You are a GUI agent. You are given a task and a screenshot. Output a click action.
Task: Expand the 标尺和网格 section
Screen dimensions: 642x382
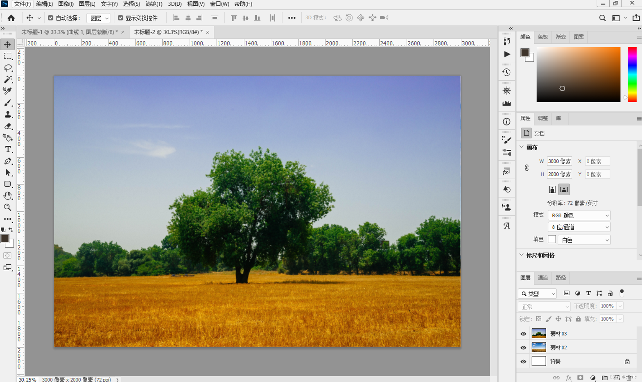521,255
